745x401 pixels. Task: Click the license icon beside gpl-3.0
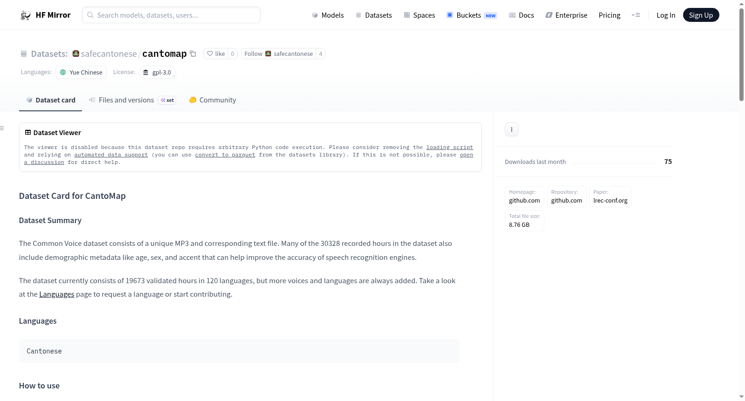pyautogui.click(x=146, y=72)
